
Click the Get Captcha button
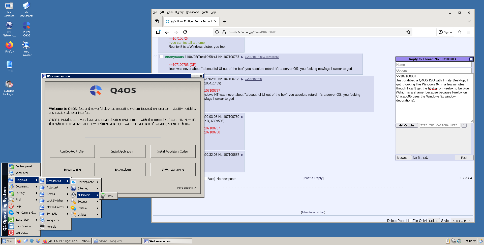coord(407,125)
